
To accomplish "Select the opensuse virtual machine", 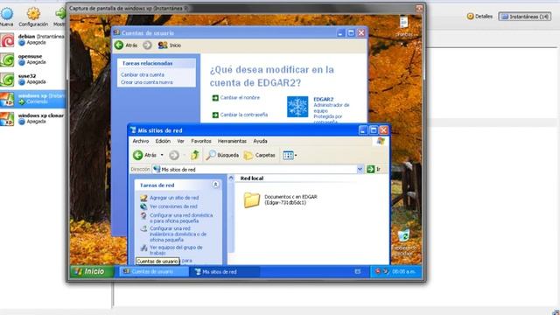I will point(32,59).
